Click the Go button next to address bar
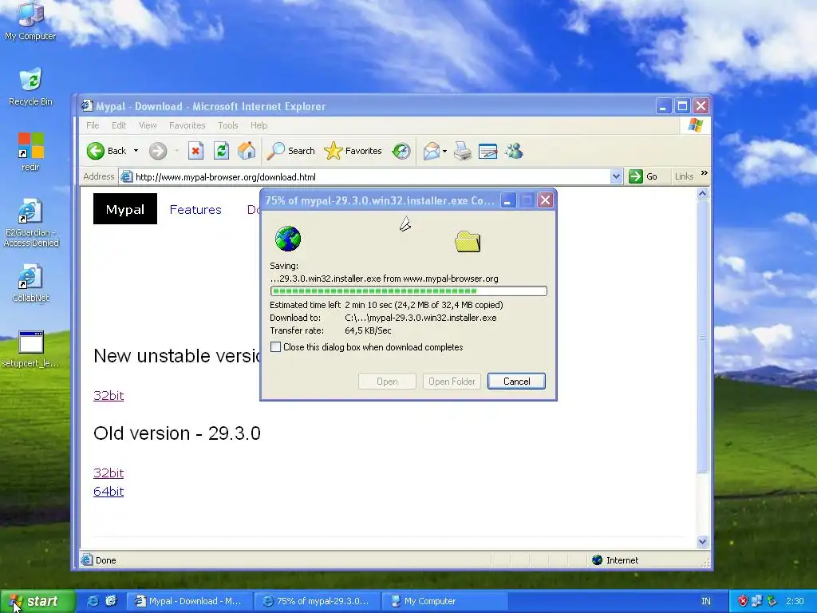Screen dimensions: 817x613 click(643, 176)
